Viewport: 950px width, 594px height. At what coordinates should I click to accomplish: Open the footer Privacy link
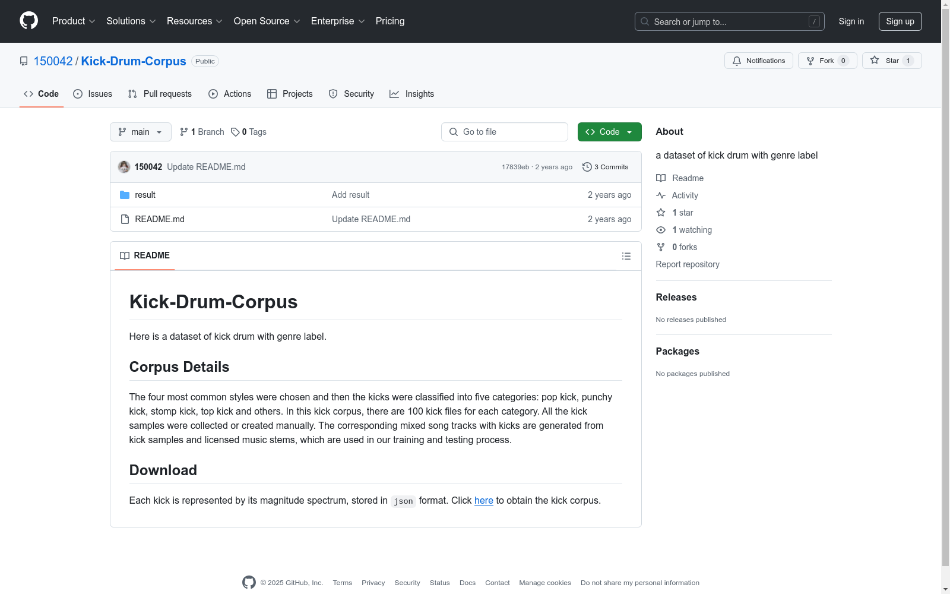coord(373,583)
